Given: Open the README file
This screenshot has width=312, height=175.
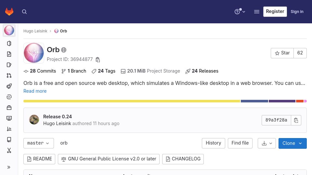Looking at the screenshot, I should [x=39, y=159].
